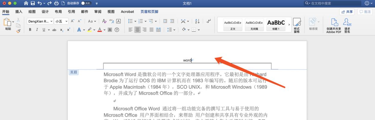This screenshot has width=375, height=120.
Task: Align text right
Action: click(x=144, y=30)
